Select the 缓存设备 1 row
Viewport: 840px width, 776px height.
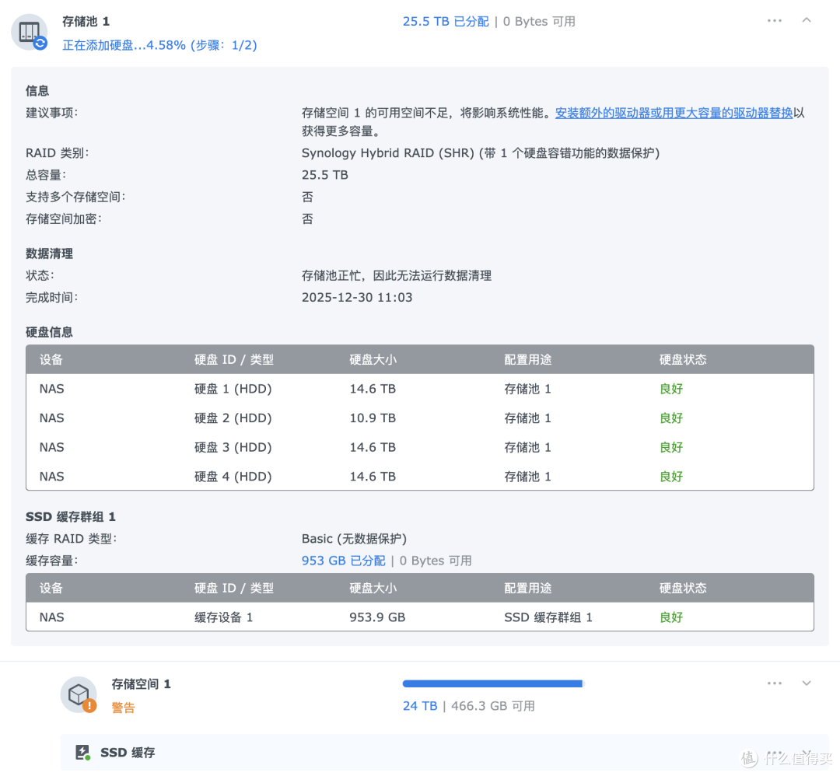click(x=420, y=617)
